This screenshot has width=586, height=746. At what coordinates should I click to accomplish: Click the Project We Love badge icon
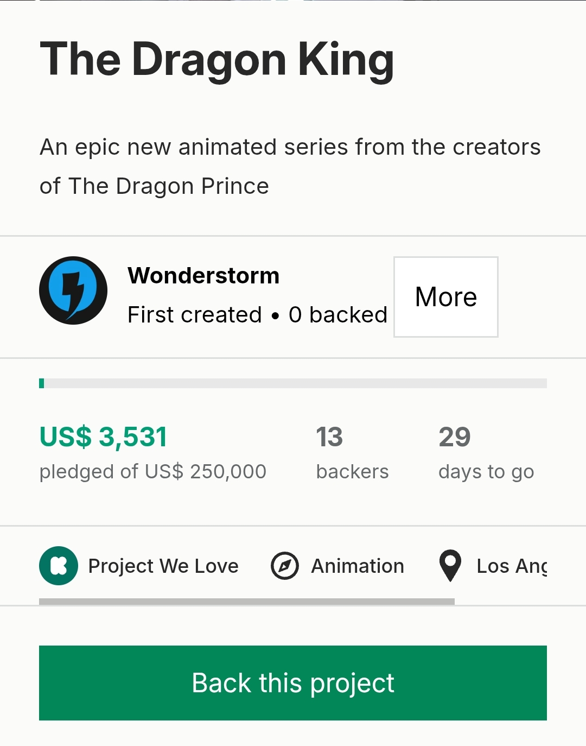click(x=59, y=566)
